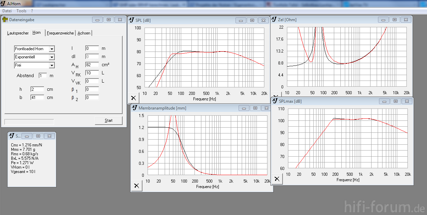Click the X icon in Membranamplitude window

(x=136, y=186)
